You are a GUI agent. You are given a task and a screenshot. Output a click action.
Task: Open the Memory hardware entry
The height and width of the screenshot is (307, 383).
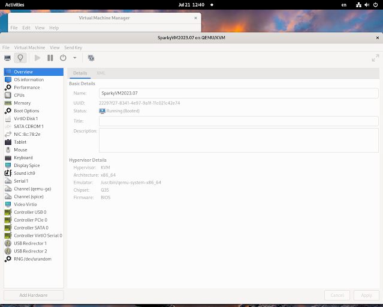(x=34, y=103)
